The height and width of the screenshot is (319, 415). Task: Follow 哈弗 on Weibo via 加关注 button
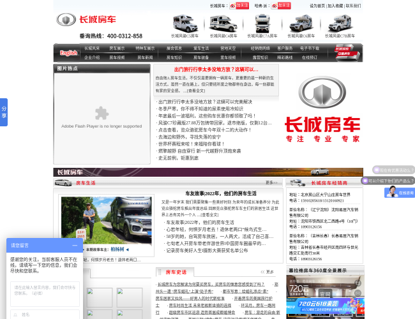(281, 6)
